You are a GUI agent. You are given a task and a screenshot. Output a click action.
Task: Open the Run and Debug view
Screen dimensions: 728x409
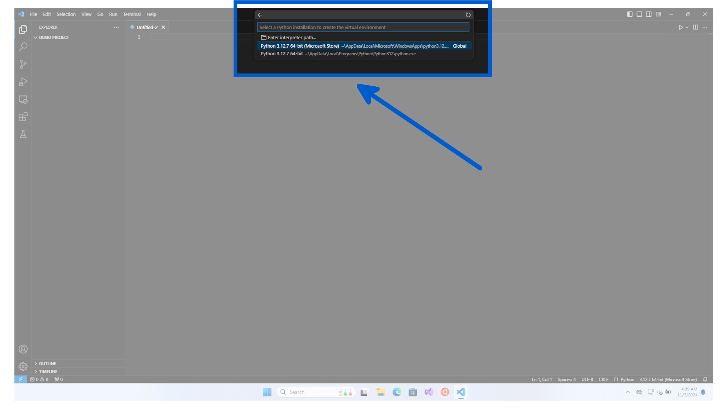click(x=23, y=82)
